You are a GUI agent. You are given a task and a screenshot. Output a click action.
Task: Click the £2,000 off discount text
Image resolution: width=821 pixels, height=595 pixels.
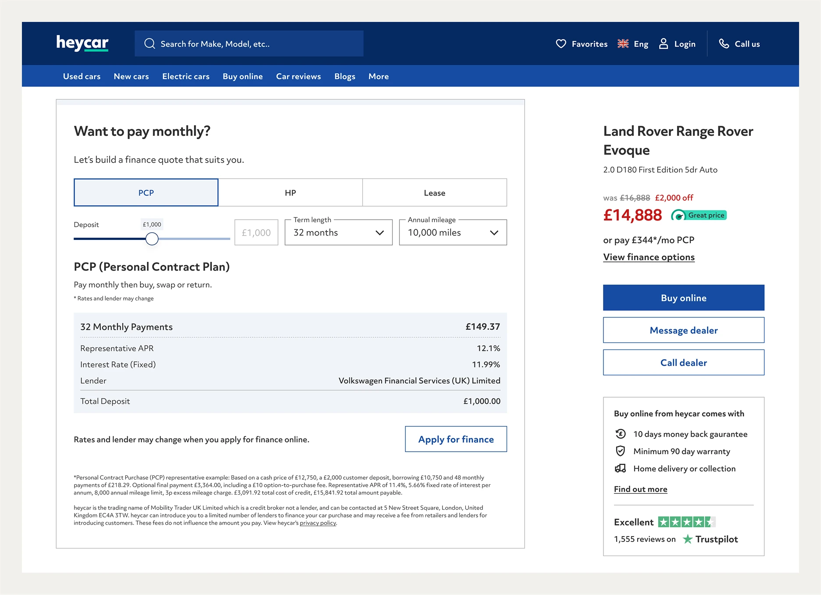[x=674, y=198]
